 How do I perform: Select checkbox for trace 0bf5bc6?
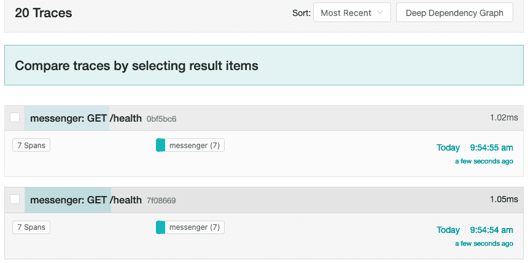(15, 118)
